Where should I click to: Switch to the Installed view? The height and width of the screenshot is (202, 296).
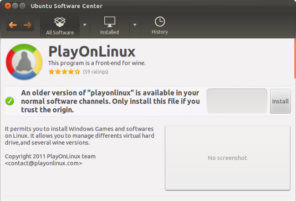(109, 25)
